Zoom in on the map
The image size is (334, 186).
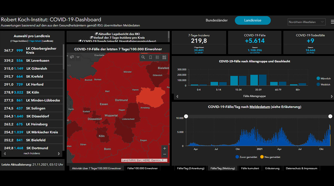(164, 148)
